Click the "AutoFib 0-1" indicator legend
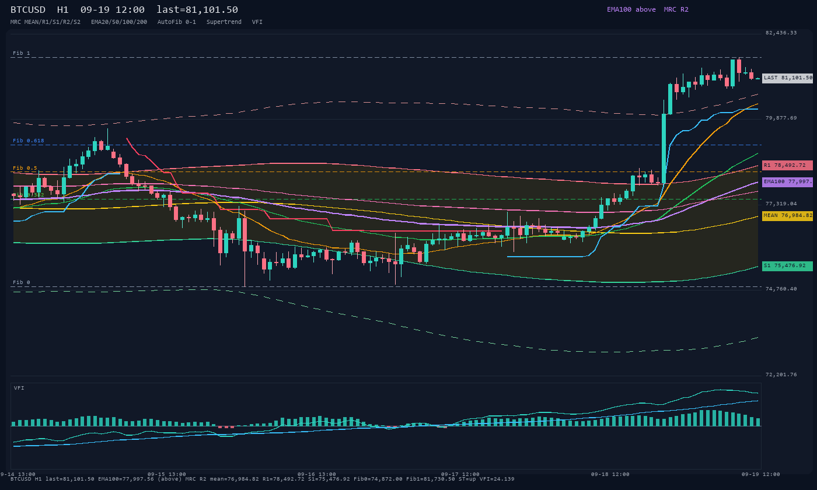This screenshot has height=490, width=817. [177, 22]
